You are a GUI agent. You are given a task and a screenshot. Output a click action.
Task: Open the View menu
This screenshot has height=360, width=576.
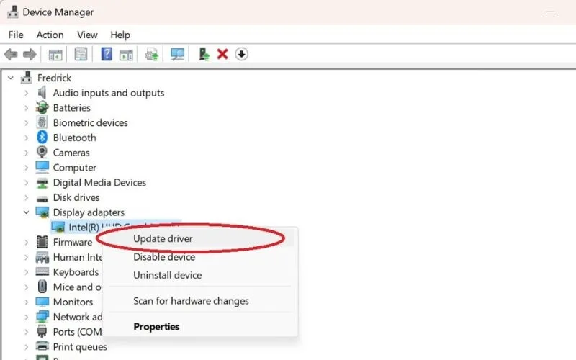click(x=87, y=35)
